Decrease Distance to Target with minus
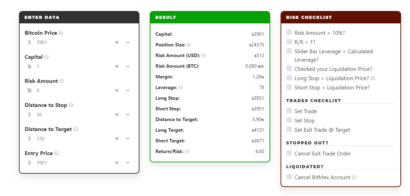410x196 pixels. point(128,139)
